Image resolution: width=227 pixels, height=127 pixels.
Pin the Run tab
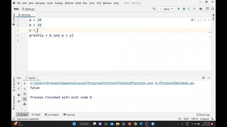point(19,102)
